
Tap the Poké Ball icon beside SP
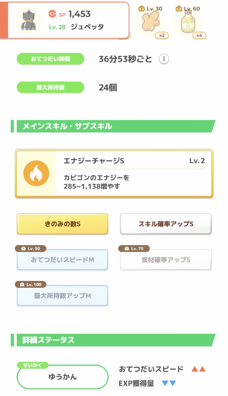coord(52,14)
